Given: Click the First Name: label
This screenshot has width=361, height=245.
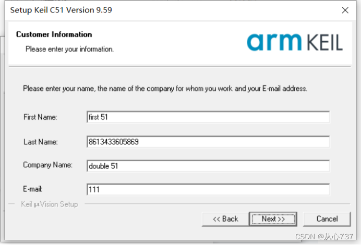Looking at the screenshot, I should click(40, 117).
